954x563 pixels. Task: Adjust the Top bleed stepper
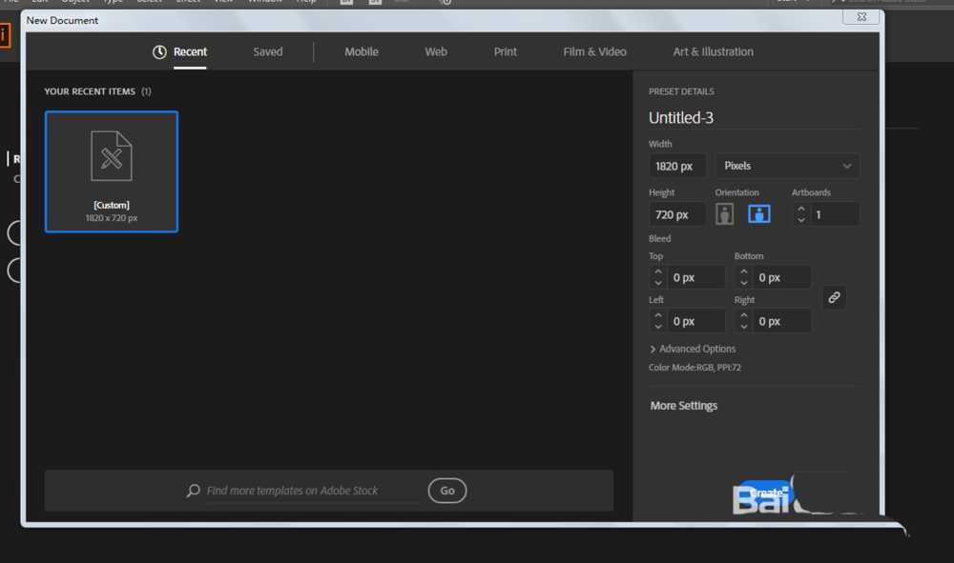coord(658,277)
